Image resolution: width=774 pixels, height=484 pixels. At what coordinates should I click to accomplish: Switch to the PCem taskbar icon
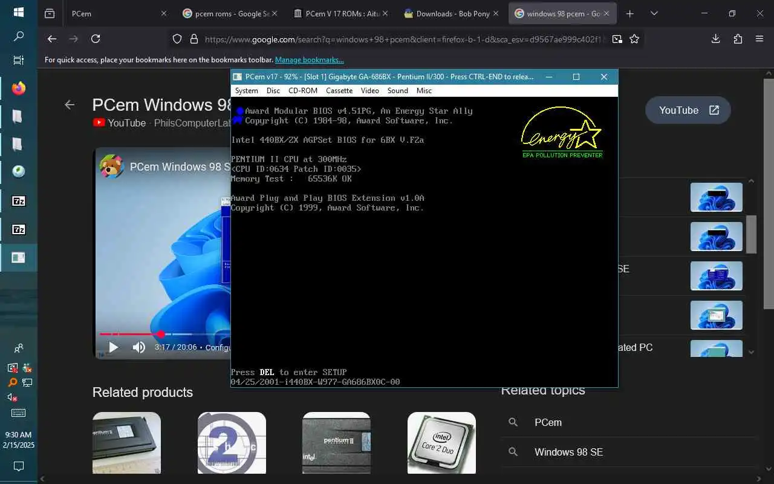click(x=18, y=258)
